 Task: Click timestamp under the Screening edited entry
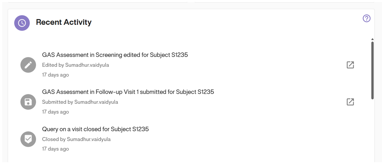pyautogui.click(x=55, y=75)
